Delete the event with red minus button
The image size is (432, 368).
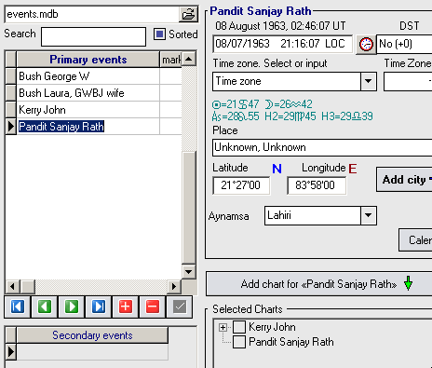pyautogui.click(x=153, y=307)
